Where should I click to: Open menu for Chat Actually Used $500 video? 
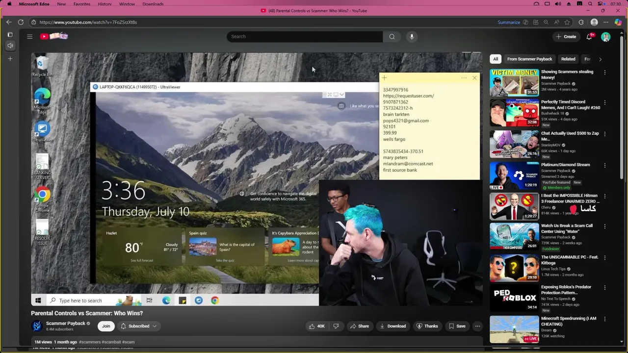click(604, 134)
